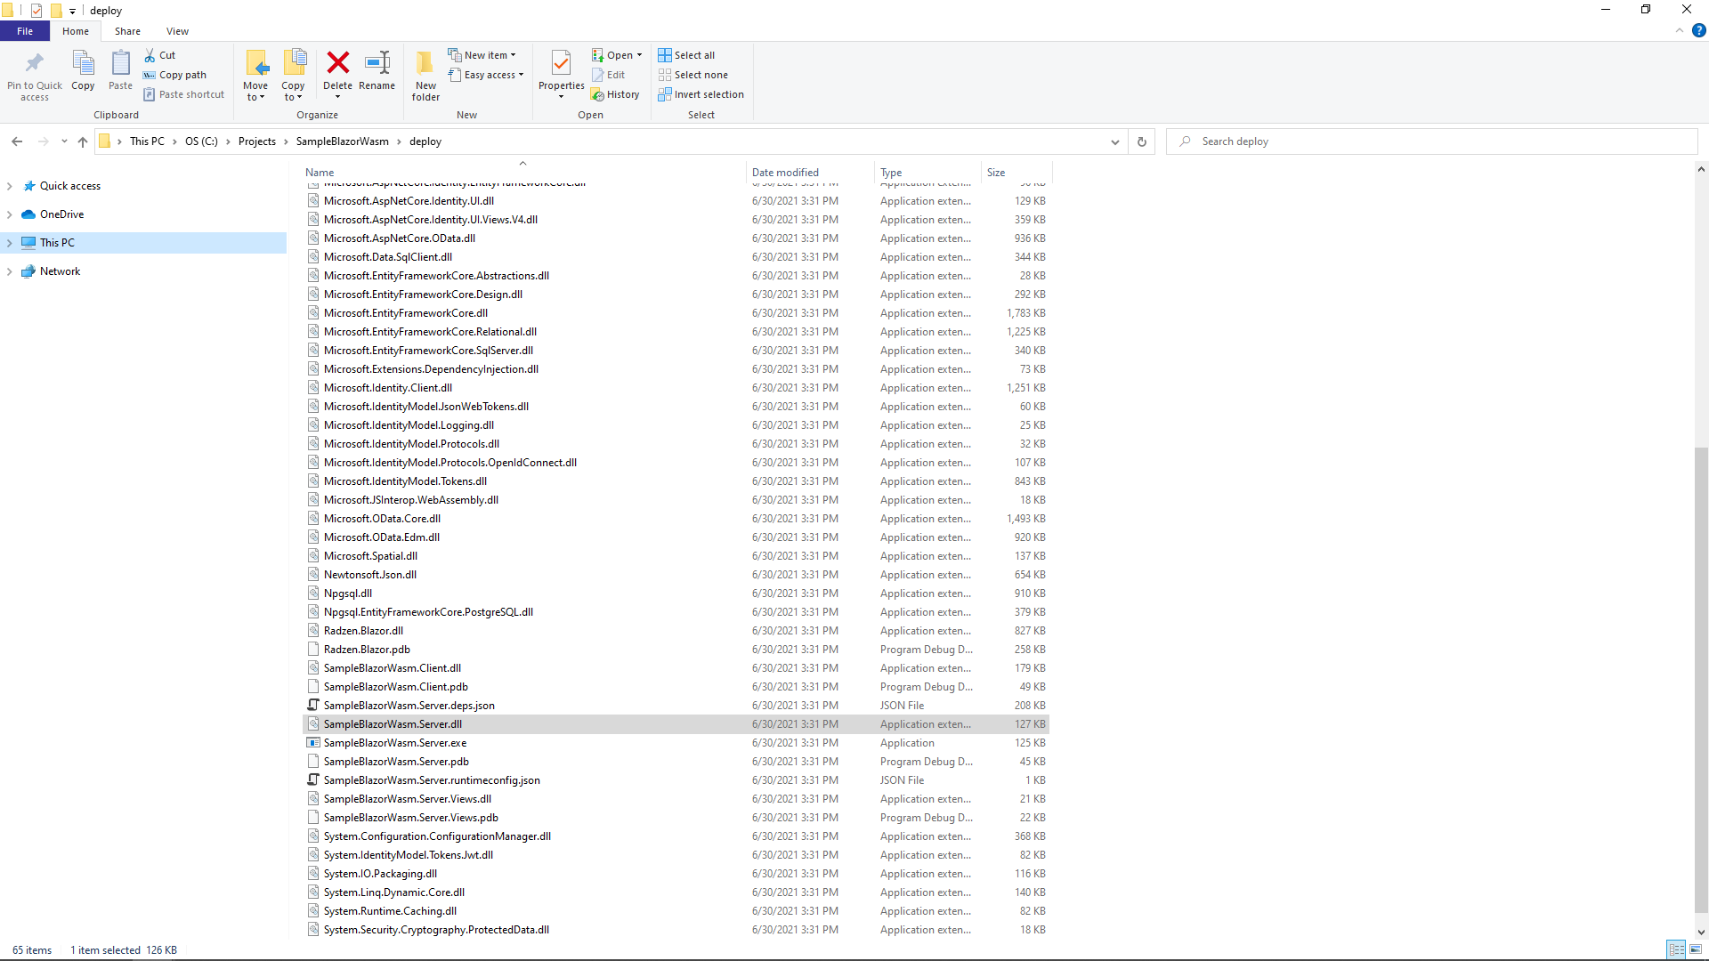The image size is (1709, 961).
Task: Open address bar history dropdown
Action: coord(1114,141)
